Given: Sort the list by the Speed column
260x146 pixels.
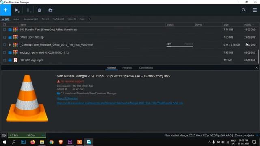Looking at the screenshot, I should click(x=199, y=24).
